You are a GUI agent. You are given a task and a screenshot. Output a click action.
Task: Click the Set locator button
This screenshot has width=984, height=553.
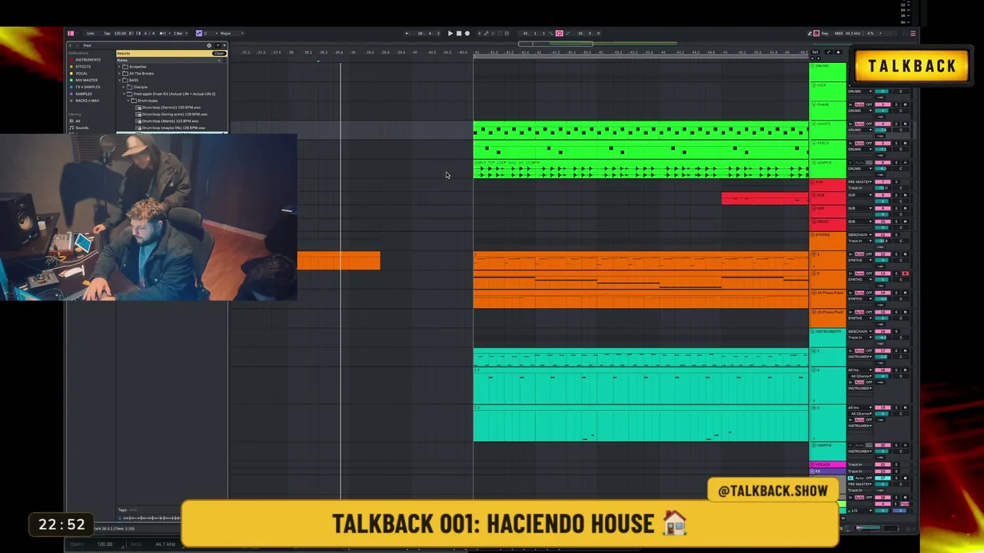tap(814, 52)
